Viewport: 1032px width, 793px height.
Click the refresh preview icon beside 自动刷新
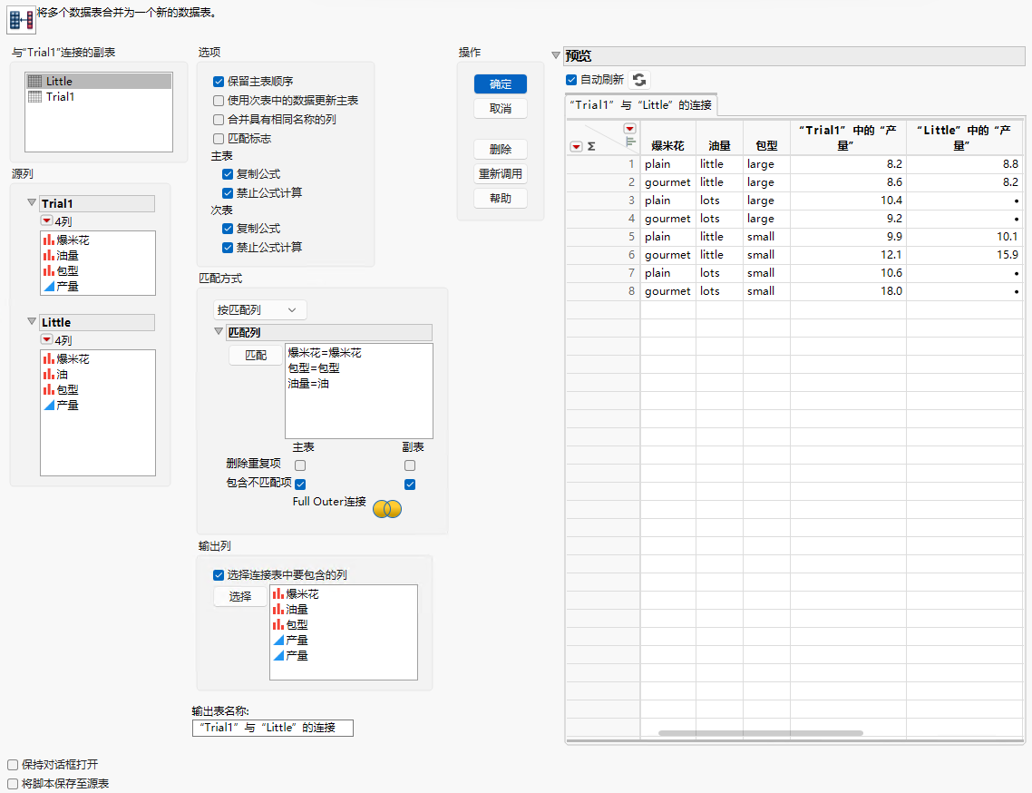pos(639,80)
